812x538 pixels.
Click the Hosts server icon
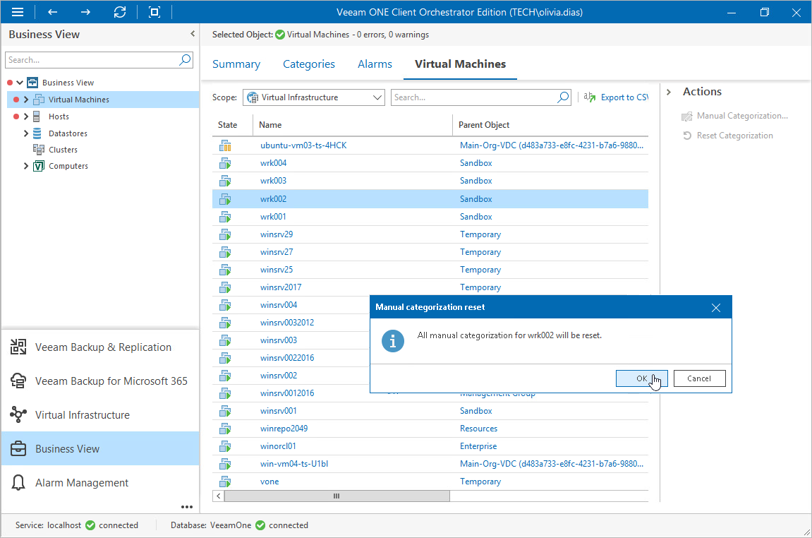tap(37, 116)
